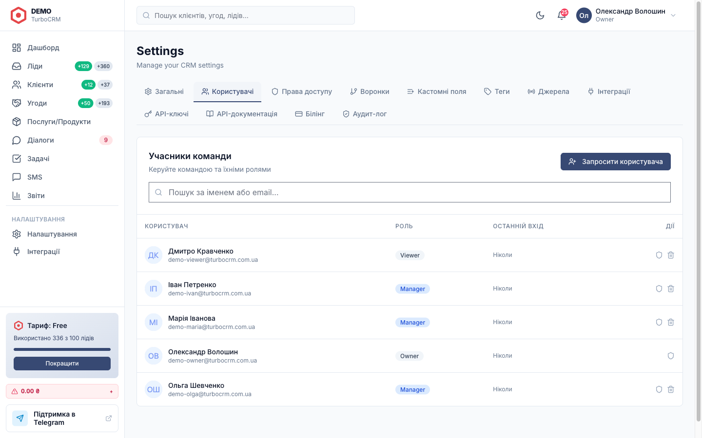Viewport: 702px width, 438px height.
Task: Open notifications bell icon
Action: click(x=562, y=16)
